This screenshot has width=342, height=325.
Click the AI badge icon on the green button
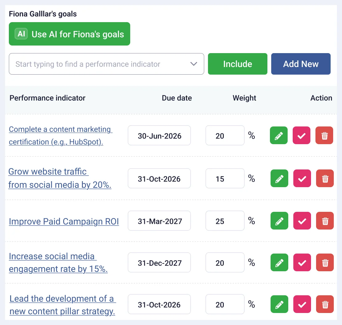[x=21, y=34]
